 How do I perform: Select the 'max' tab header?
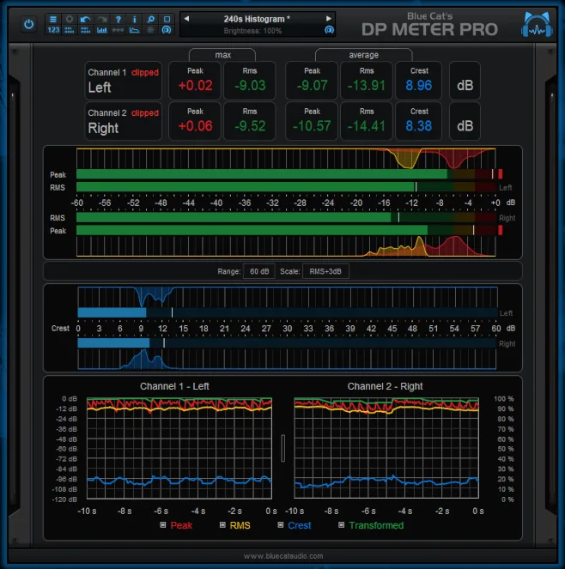tap(222, 55)
